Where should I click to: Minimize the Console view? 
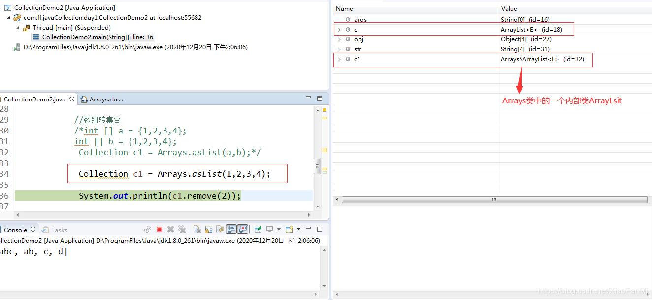click(308, 229)
